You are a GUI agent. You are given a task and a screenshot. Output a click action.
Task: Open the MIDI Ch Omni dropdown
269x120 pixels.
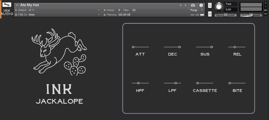tap(99, 15)
